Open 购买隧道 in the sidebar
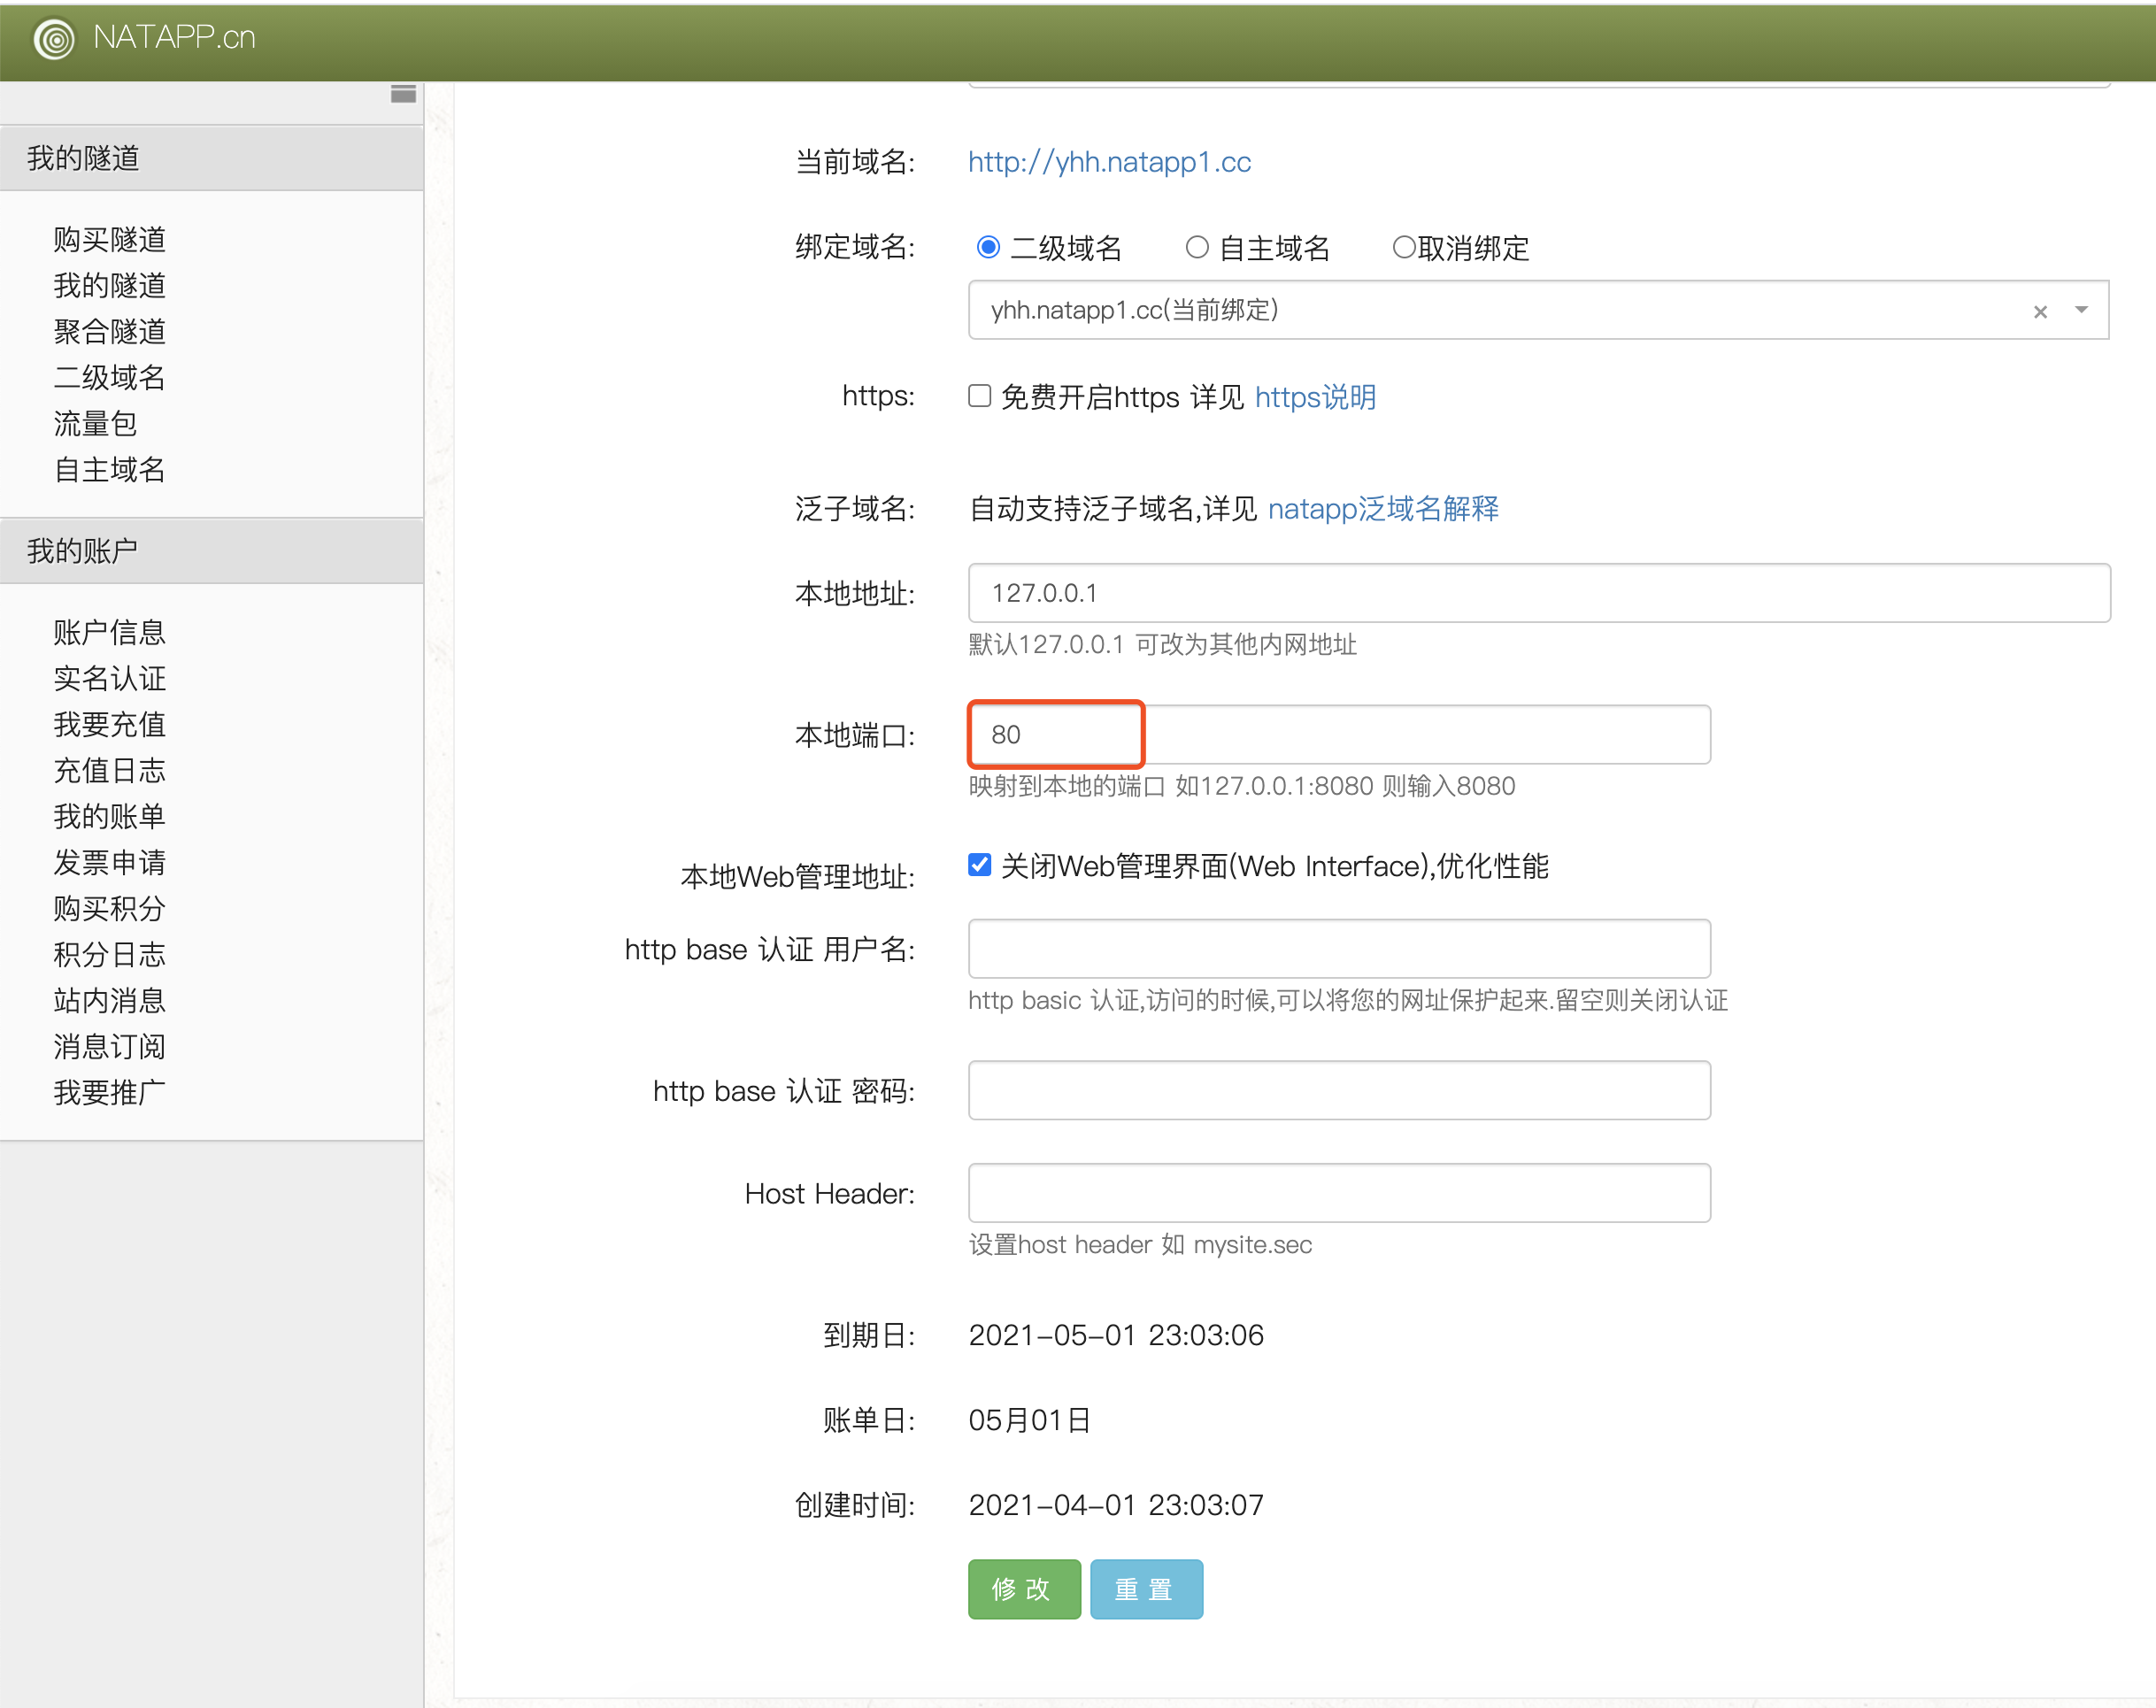 click(x=109, y=240)
